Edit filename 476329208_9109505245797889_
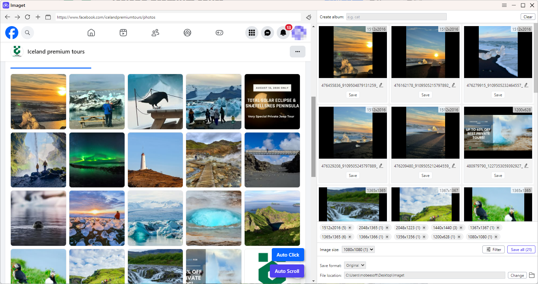The image size is (538, 284). (x=381, y=166)
